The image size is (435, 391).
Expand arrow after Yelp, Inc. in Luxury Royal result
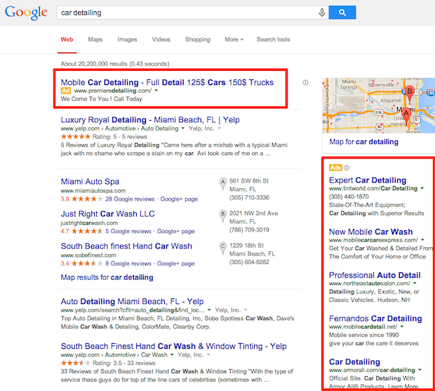point(219,128)
